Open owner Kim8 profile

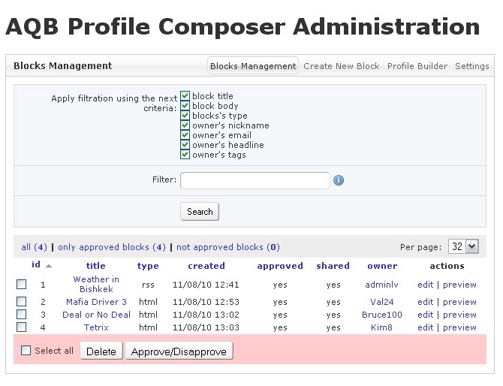tap(381, 327)
